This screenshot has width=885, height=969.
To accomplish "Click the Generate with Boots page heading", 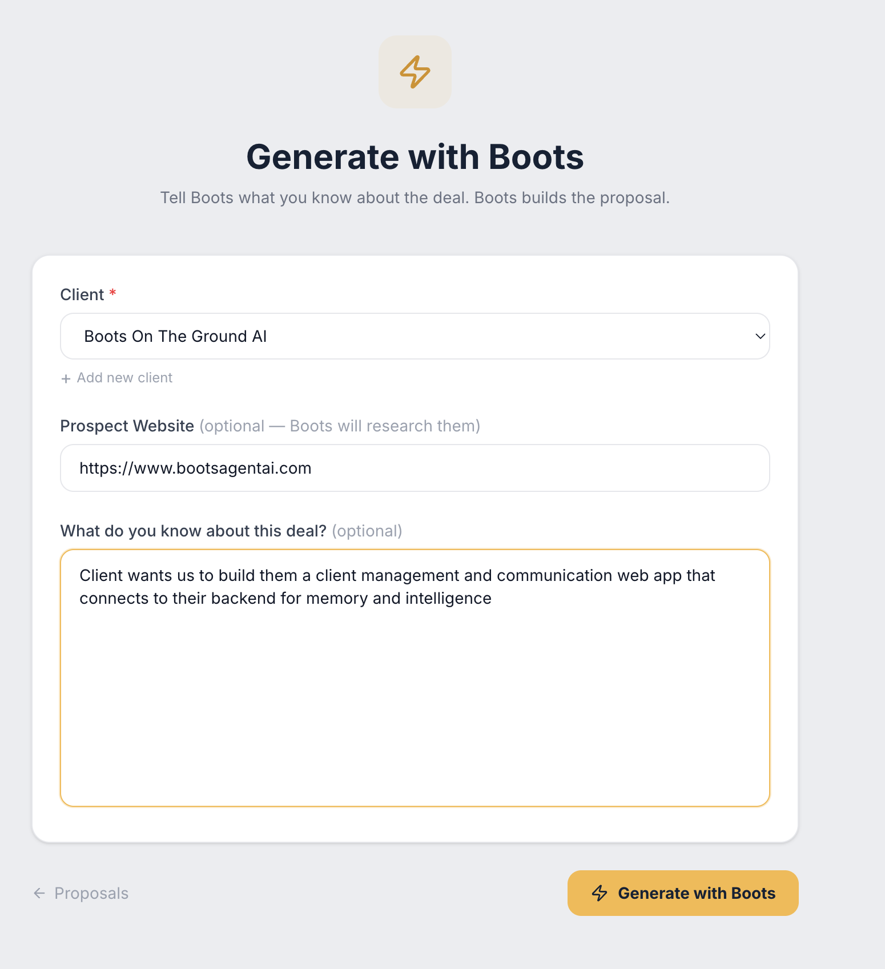I will pos(415,157).
